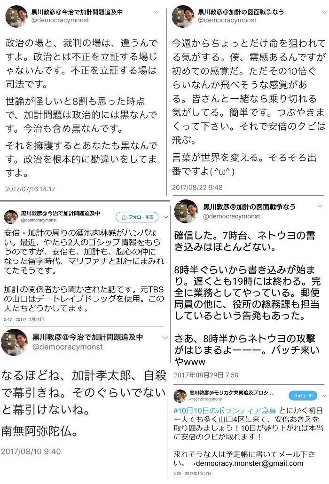Screen dimensions: 329x484
Task: Open the display name 黒川敦彦@モリカケ共同追及プロジ…
Action: point(231,393)
